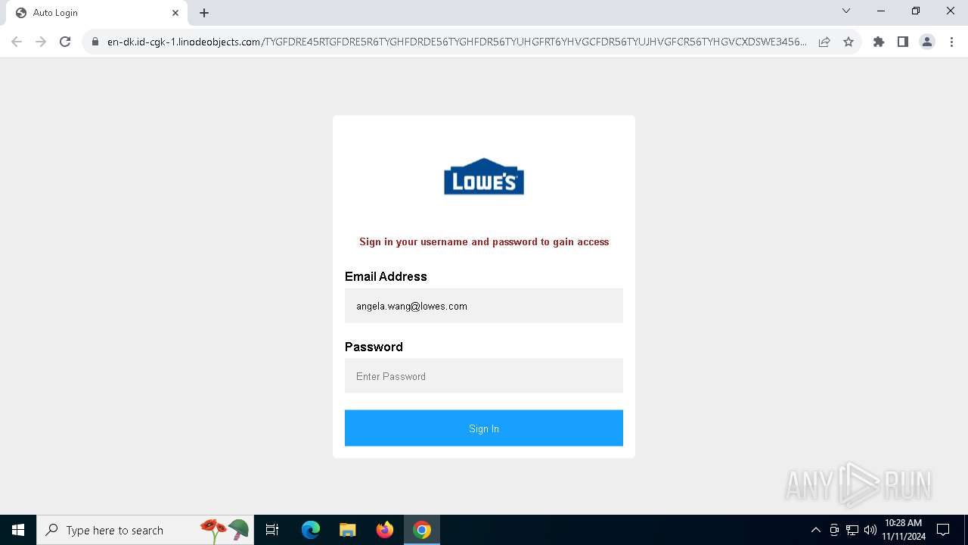The image size is (968, 545).
Task: Open a new browser tab
Action: click(204, 13)
